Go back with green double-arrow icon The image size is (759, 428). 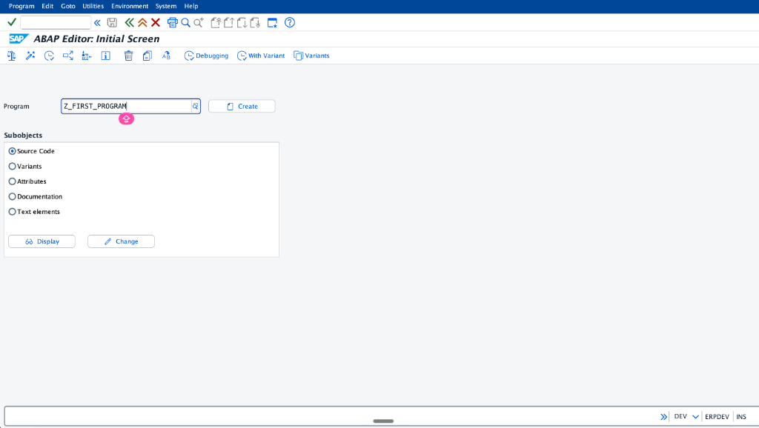[x=129, y=23]
